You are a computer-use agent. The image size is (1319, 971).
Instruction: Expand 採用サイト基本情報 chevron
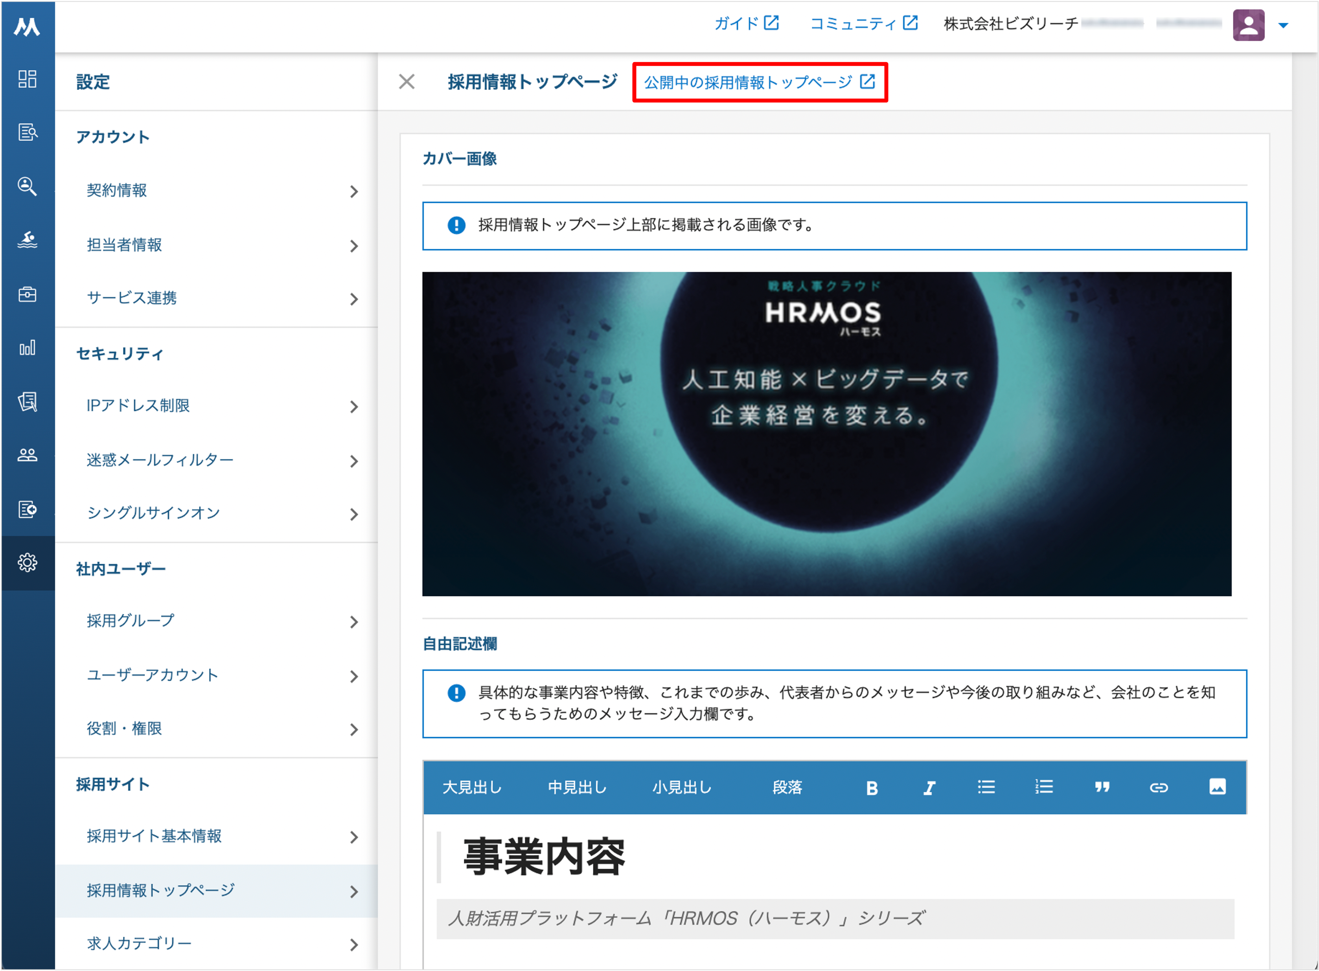click(x=354, y=837)
